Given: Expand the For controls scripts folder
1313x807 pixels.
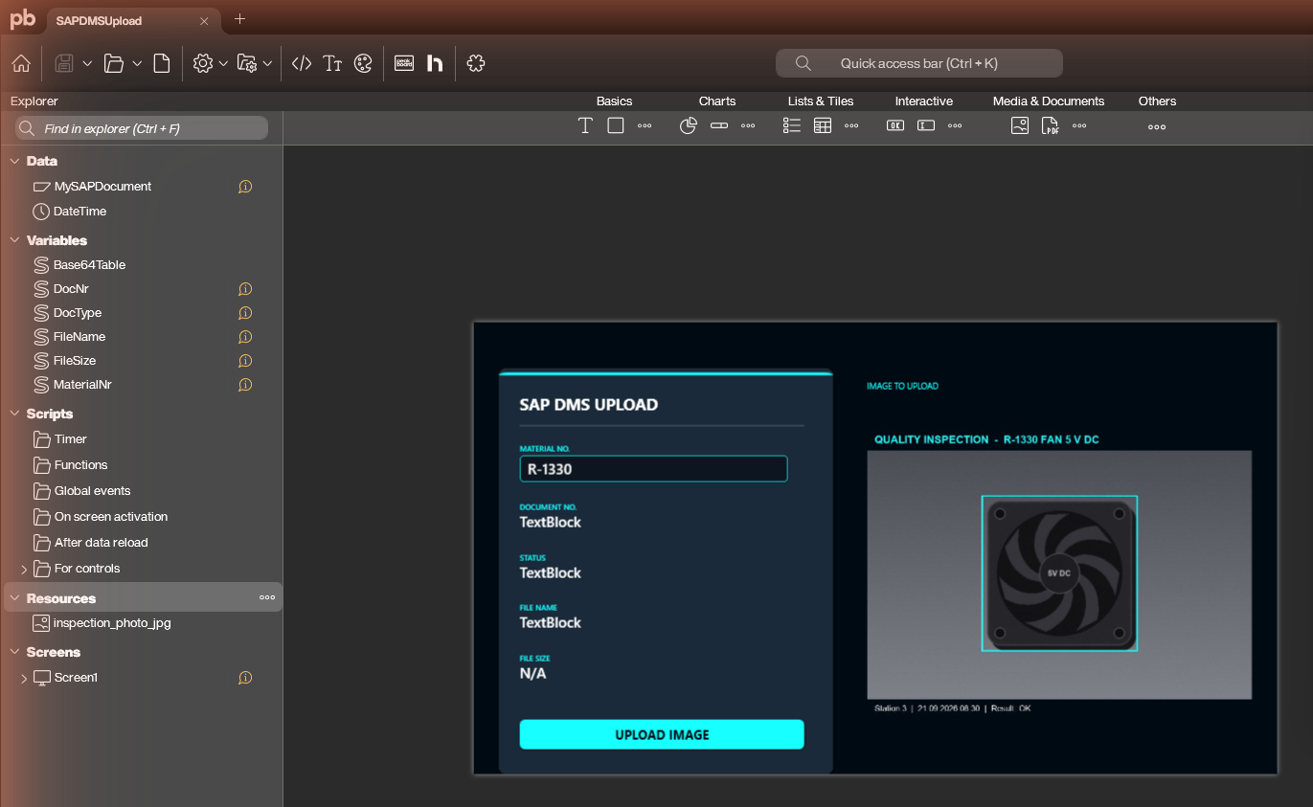Looking at the screenshot, I should point(24,569).
